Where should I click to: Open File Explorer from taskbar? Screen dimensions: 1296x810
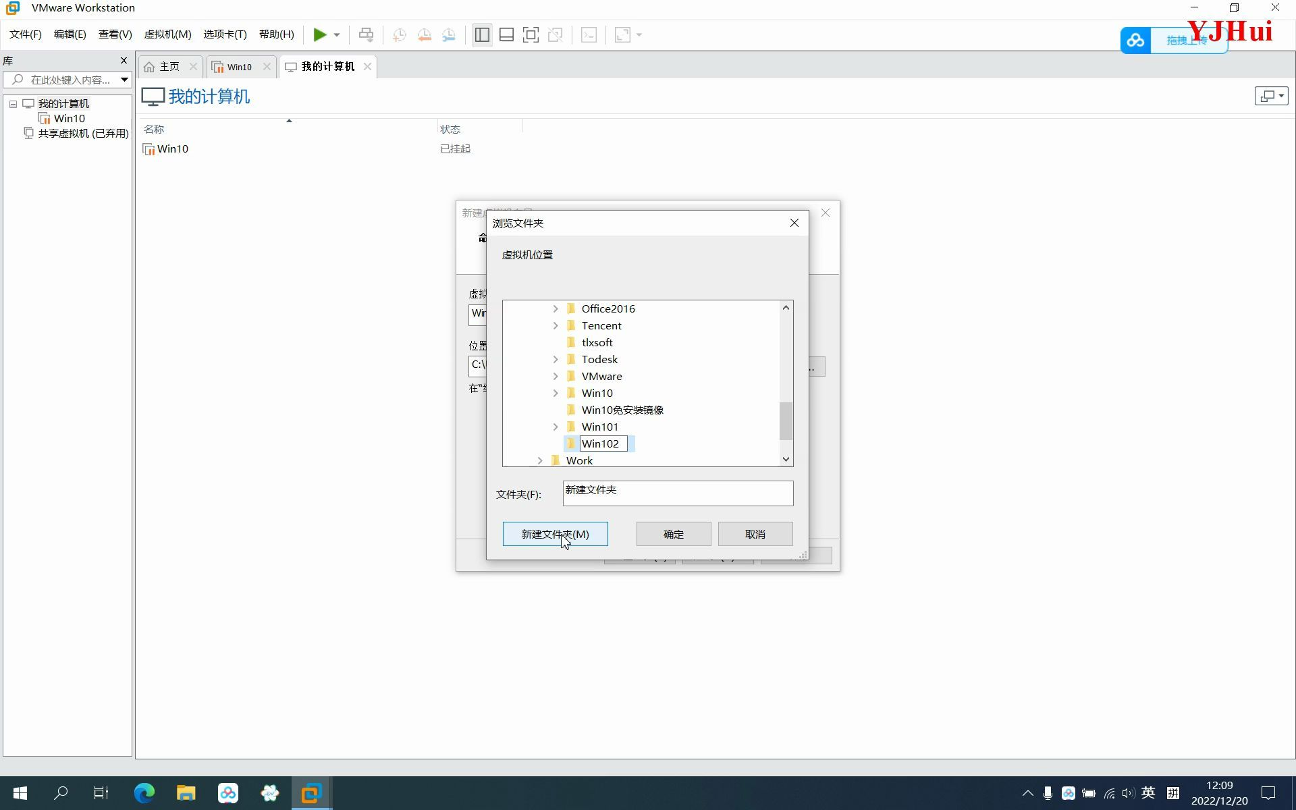(x=186, y=793)
